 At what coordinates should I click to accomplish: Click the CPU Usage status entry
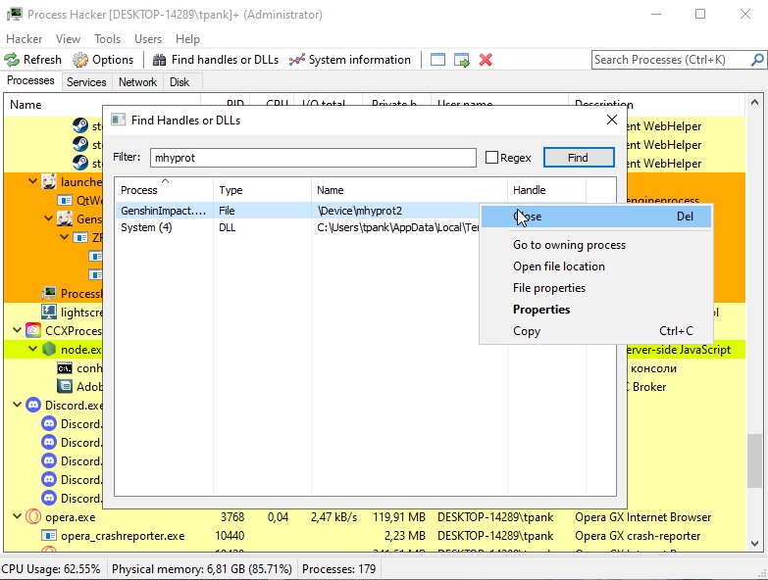(x=51, y=569)
